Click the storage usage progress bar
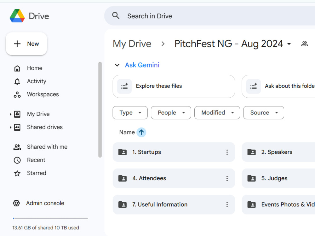315x236 pixels. click(x=50, y=218)
